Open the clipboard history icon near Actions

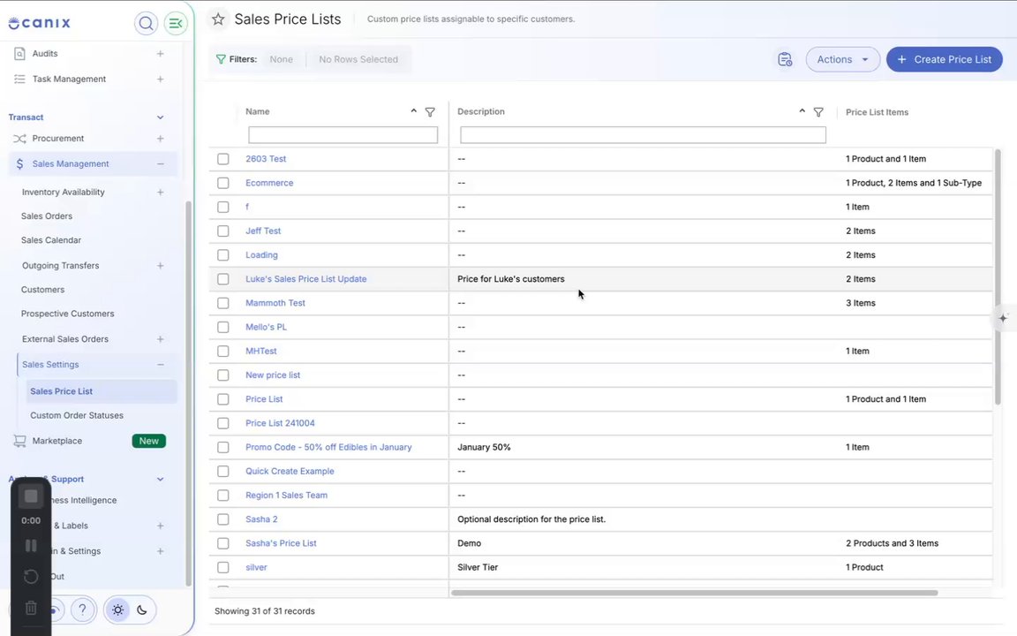point(785,60)
